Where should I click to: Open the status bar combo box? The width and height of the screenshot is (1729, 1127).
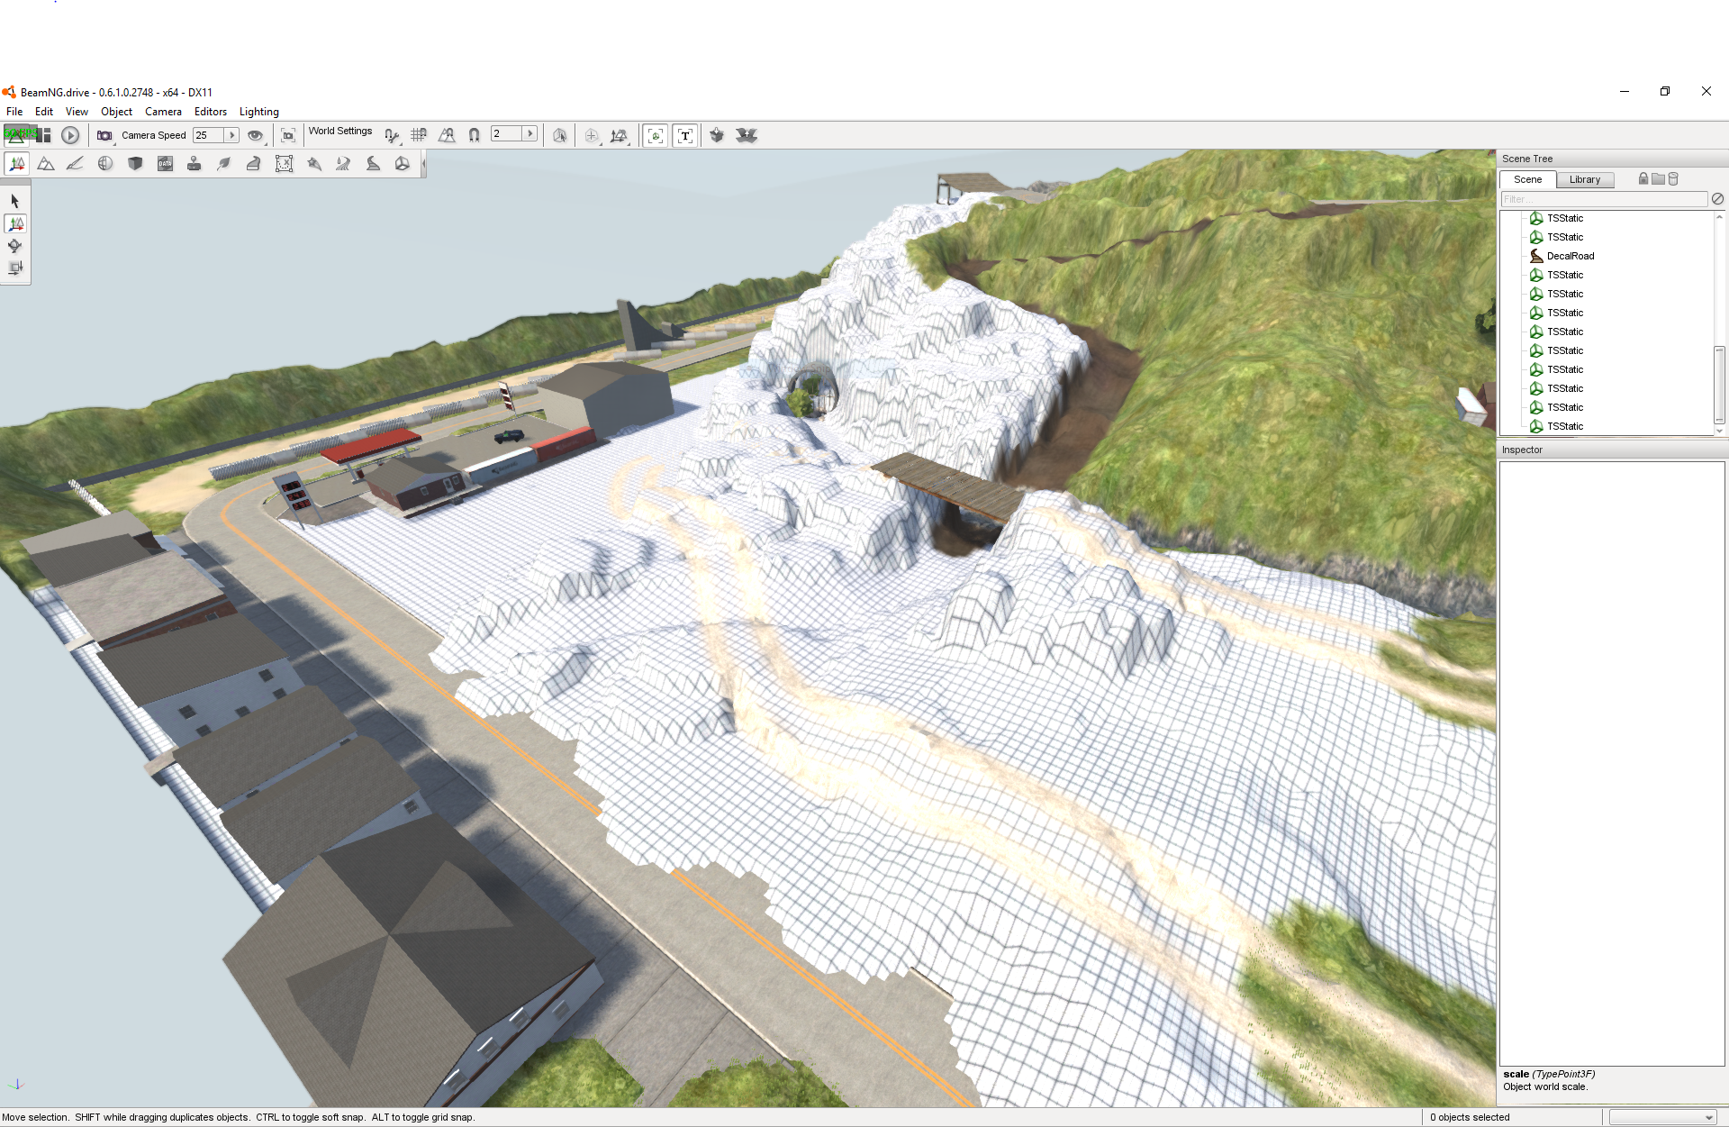[x=1662, y=1117]
